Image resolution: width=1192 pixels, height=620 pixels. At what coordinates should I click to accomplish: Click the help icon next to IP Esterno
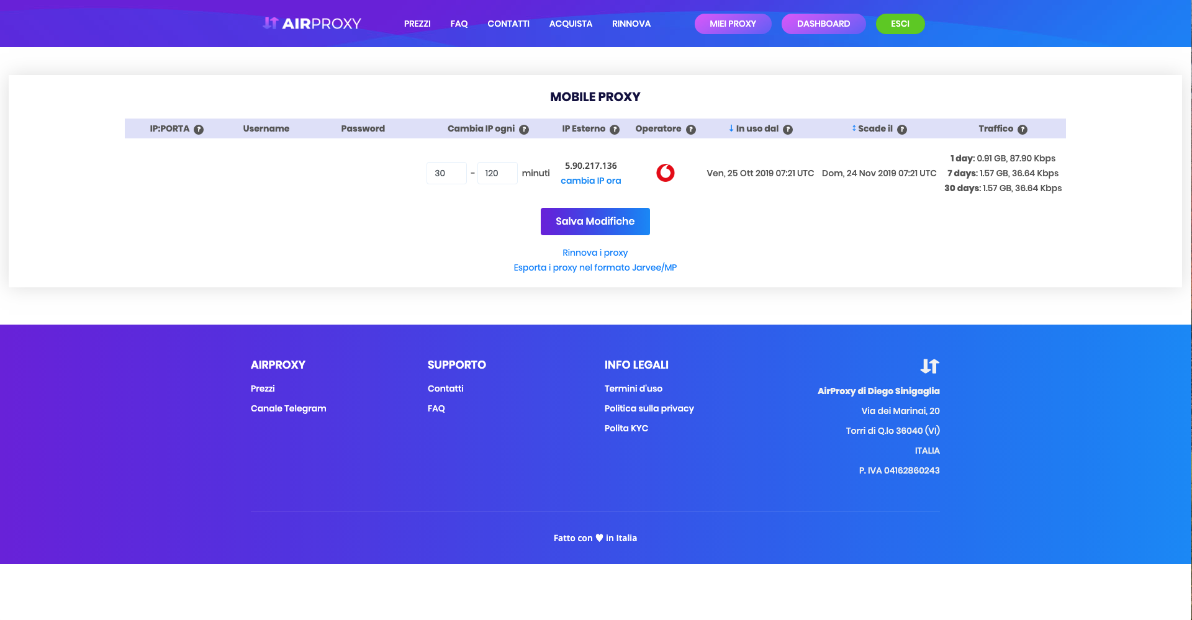(615, 130)
